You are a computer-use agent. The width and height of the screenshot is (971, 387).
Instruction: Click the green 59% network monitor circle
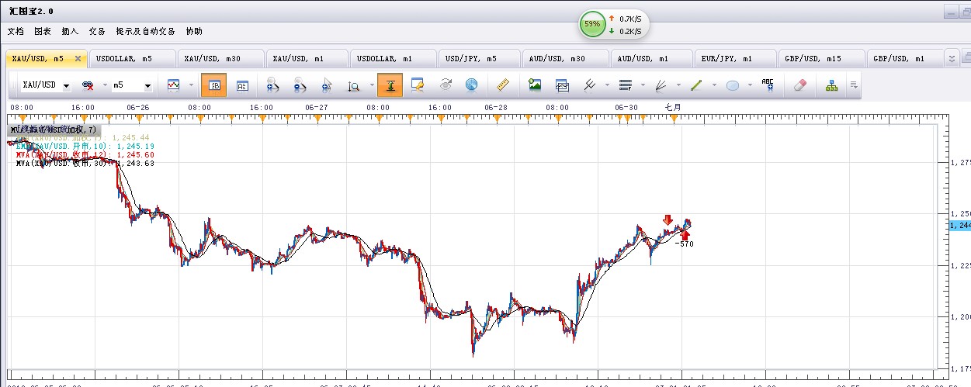592,24
